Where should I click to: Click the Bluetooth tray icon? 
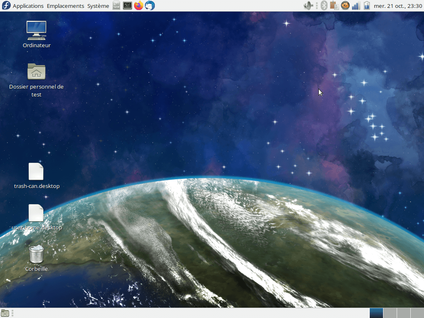[324, 6]
